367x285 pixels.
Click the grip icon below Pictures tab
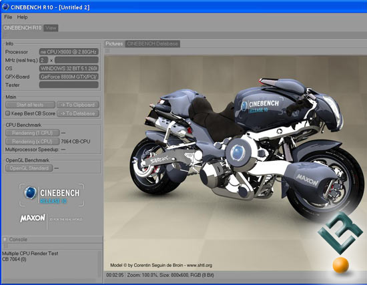(107, 51)
